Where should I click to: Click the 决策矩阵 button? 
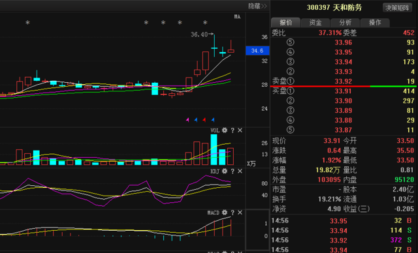[x=397, y=8]
